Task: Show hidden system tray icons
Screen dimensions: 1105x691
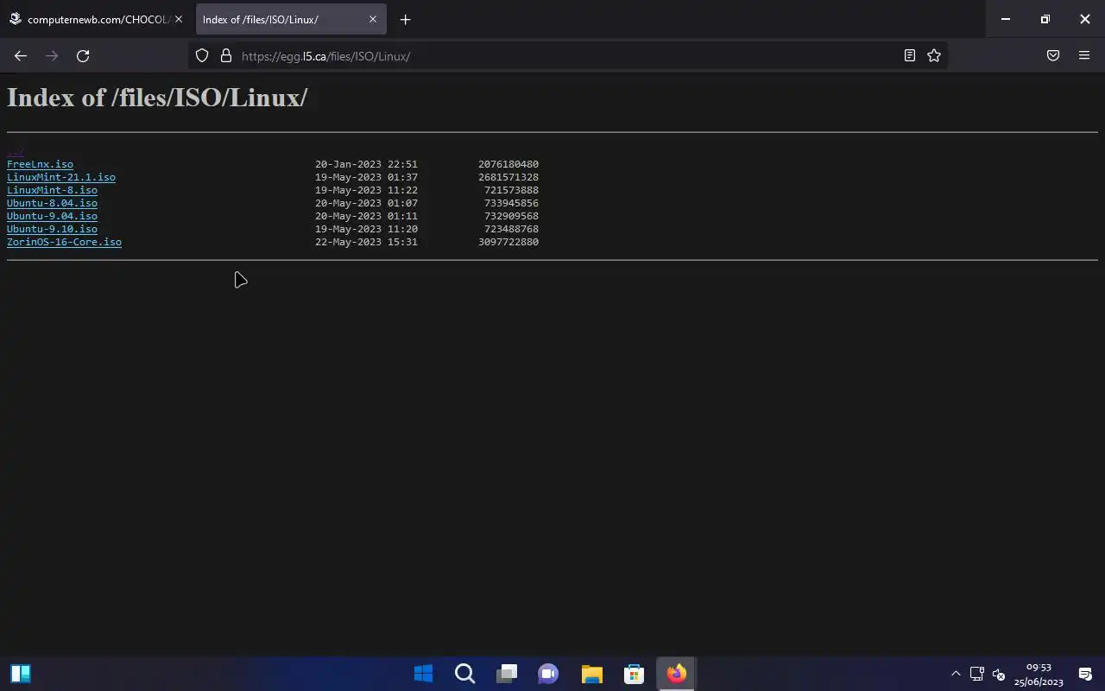Action: point(956,674)
